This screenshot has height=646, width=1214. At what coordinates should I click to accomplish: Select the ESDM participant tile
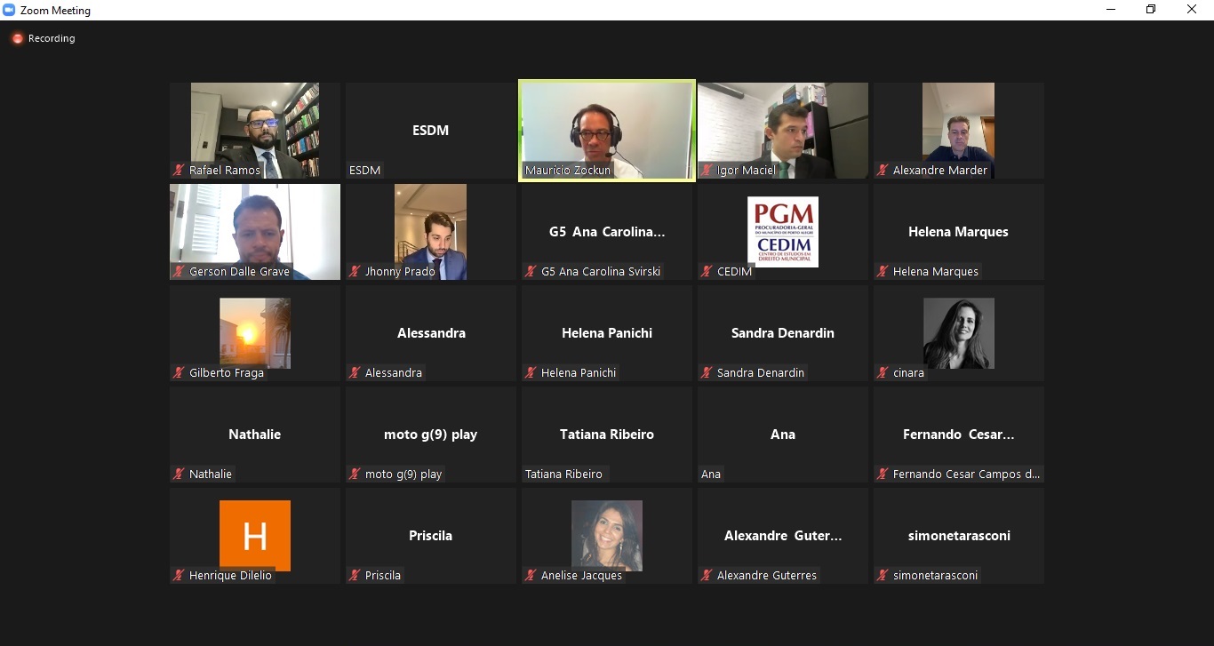point(431,131)
